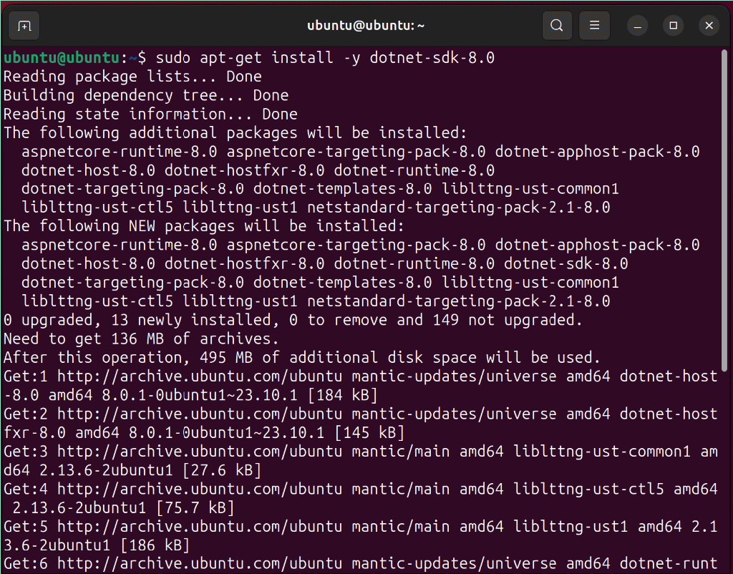
Task: Close the terminal window
Action: point(709,25)
